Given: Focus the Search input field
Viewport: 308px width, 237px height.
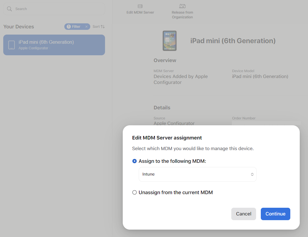Looking at the screenshot, I should pyautogui.click(x=54, y=9).
